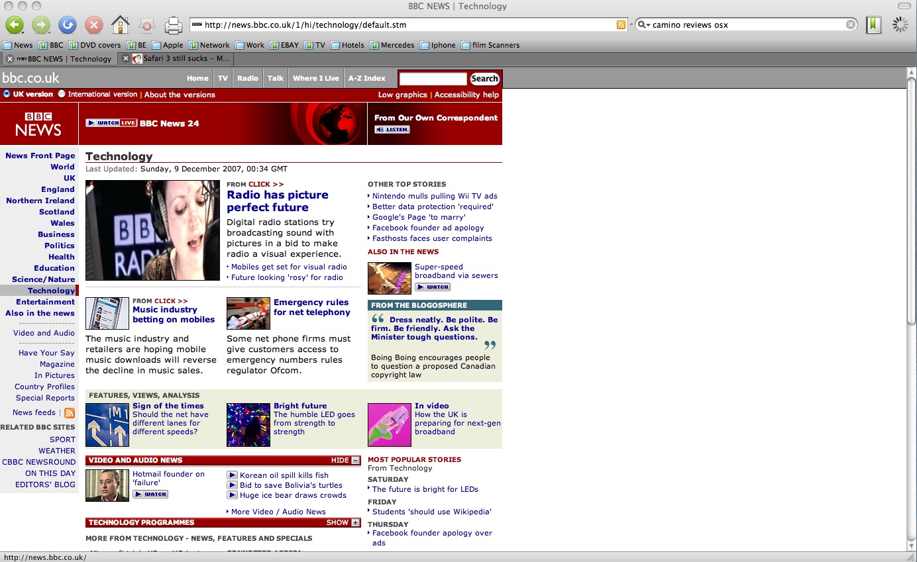Screen dimensions: 917x562
Task: Open the Network bookmarks folder
Action: tap(209, 45)
